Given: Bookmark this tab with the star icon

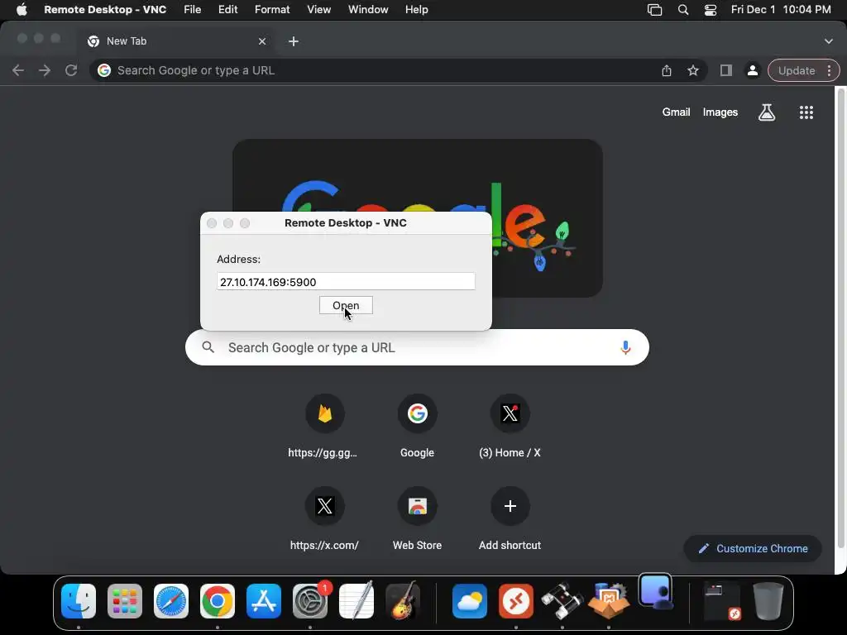Looking at the screenshot, I should click(693, 70).
